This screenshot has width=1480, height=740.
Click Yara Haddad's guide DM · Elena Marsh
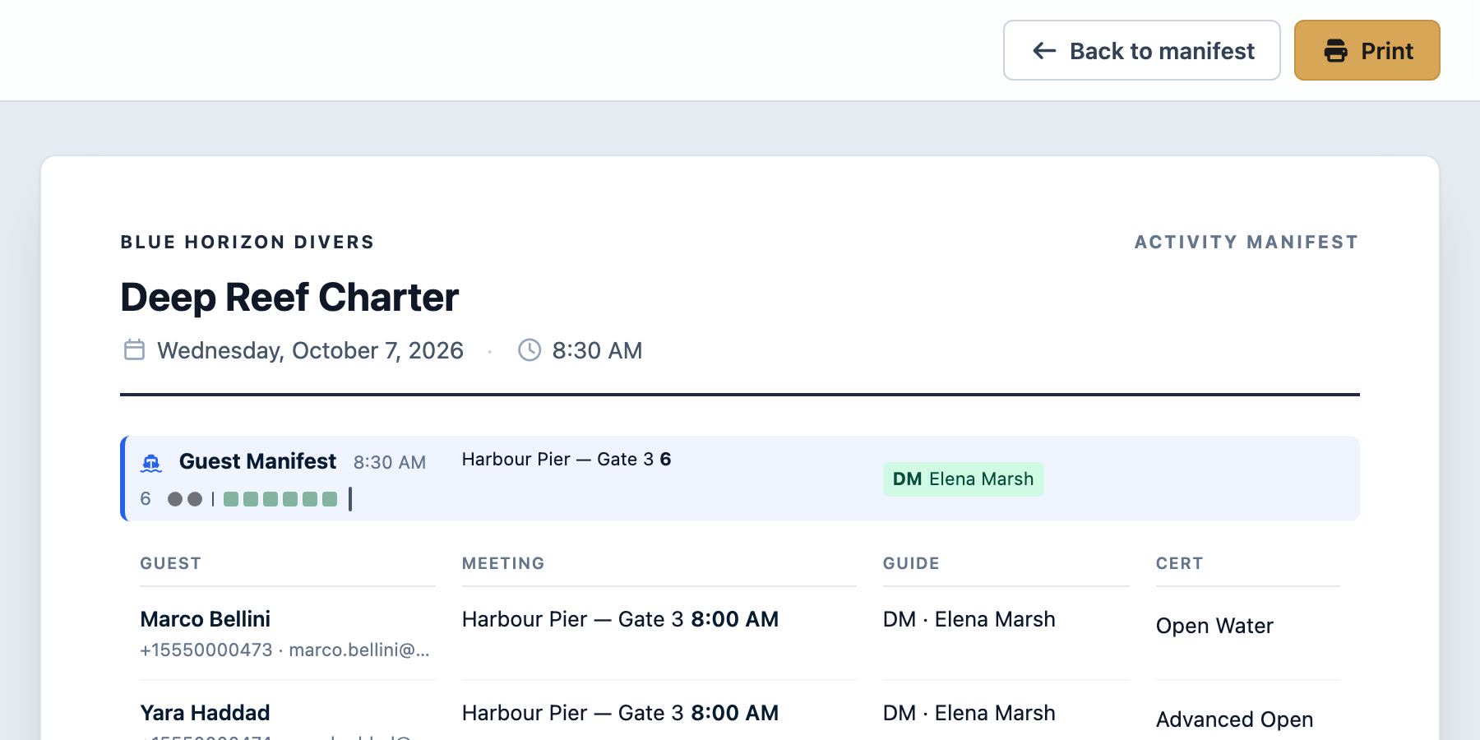point(969,713)
